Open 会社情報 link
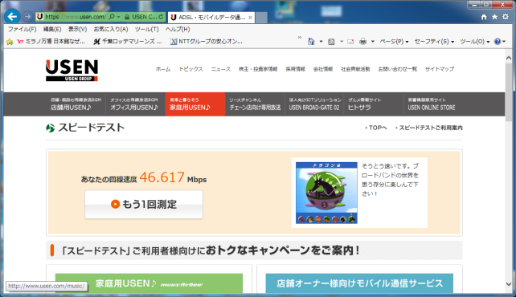 click(323, 69)
